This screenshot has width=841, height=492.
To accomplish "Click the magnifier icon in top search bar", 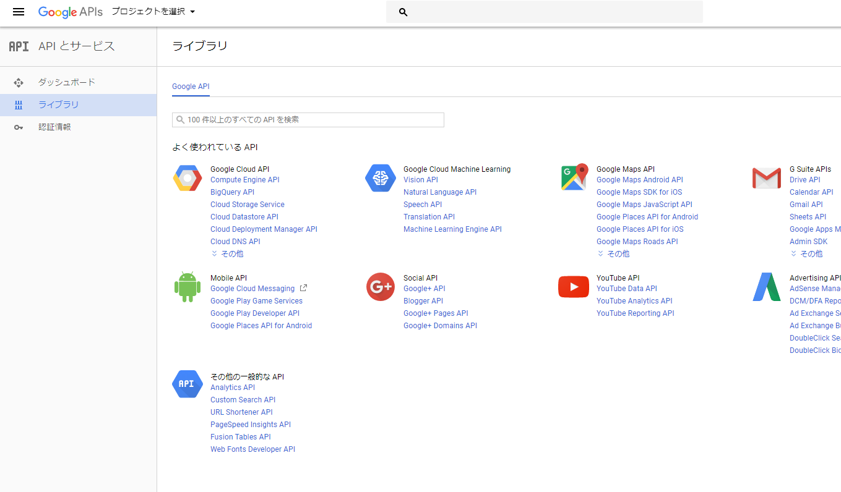I will [403, 12].
